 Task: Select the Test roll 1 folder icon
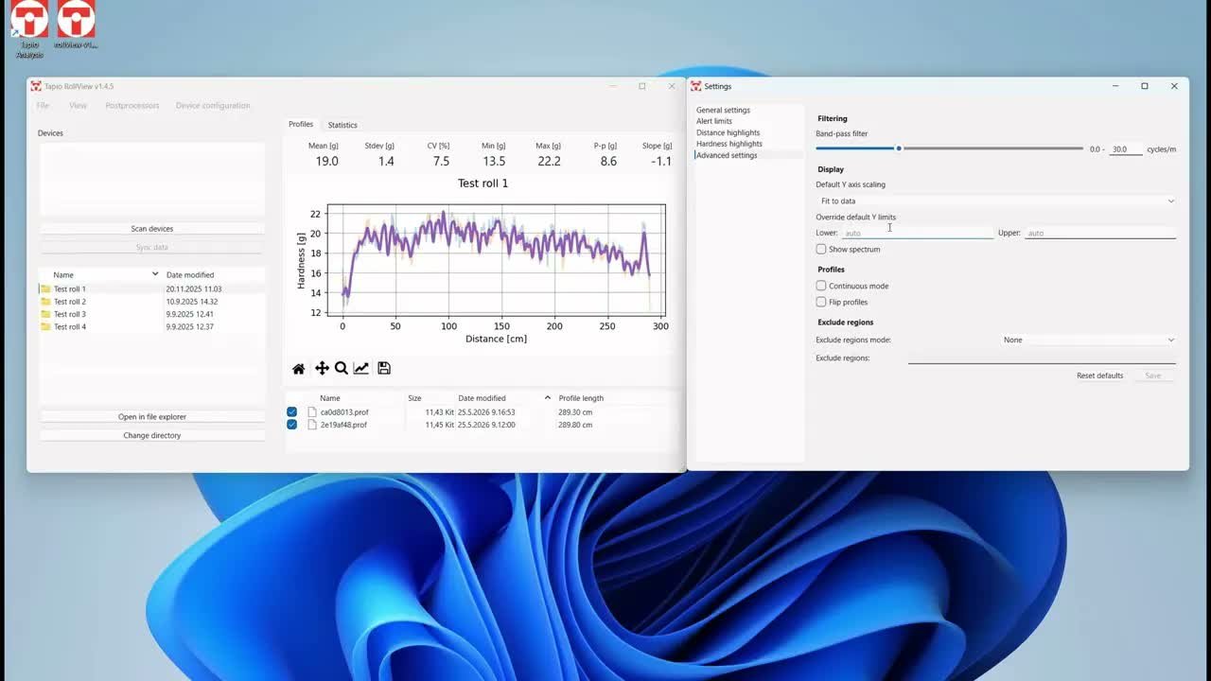click(x=45, y=289)
